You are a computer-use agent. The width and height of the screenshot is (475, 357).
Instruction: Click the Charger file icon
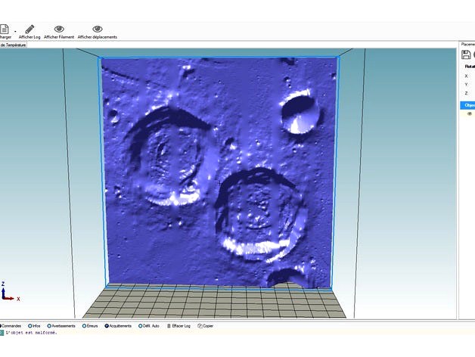click(x=5, y=28)
